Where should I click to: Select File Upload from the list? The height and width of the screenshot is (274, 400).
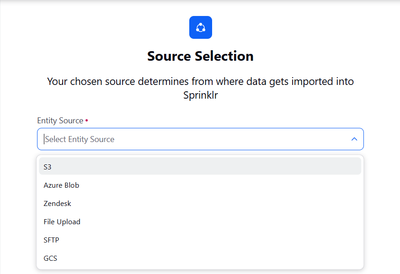(x=200, y=222)
